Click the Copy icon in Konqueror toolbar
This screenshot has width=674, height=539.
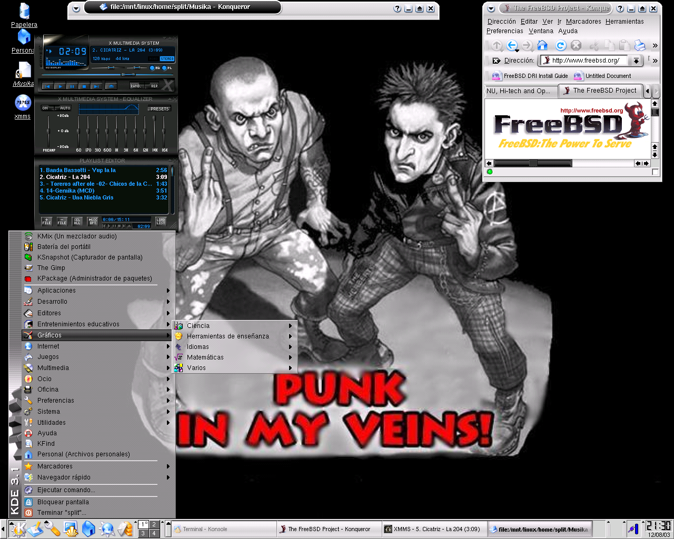click(x=609, y=46)
